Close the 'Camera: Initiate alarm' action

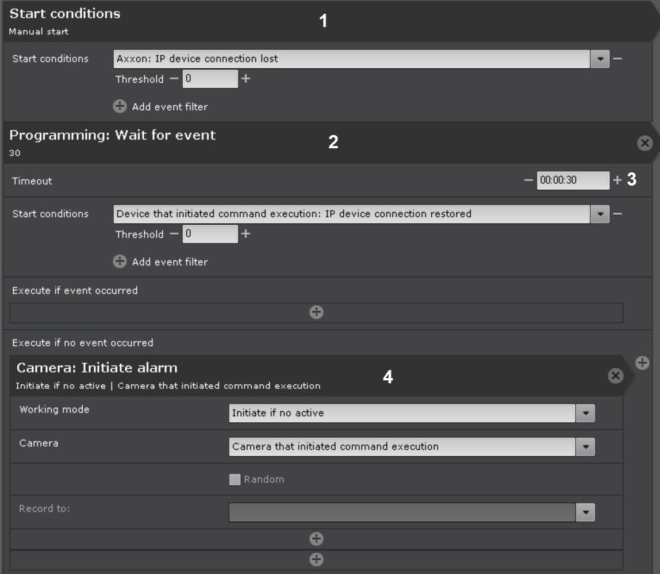point(615,376)
